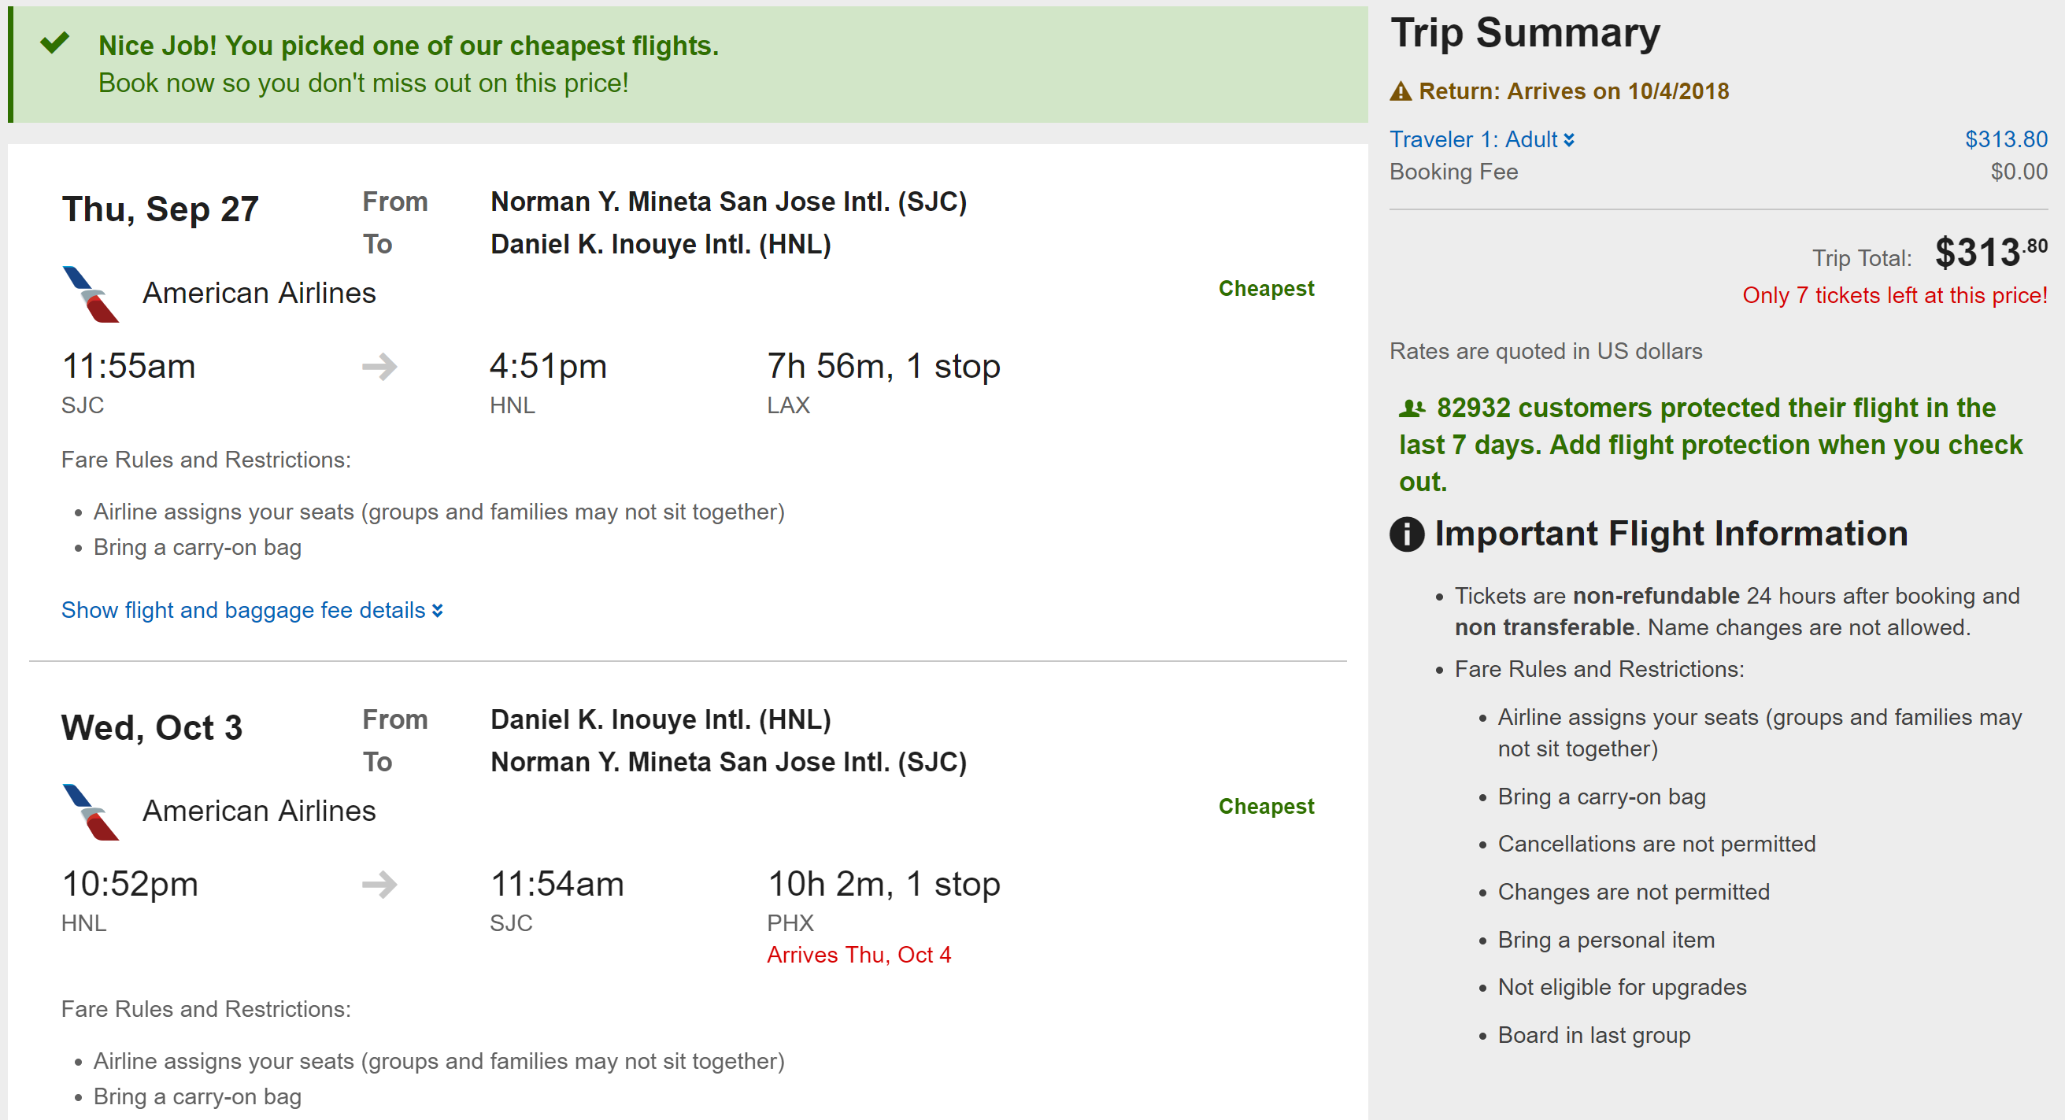2065x1120 pixels.
Task: Click the American Airlines logo for Sep 27 flight
Action: 91,294
